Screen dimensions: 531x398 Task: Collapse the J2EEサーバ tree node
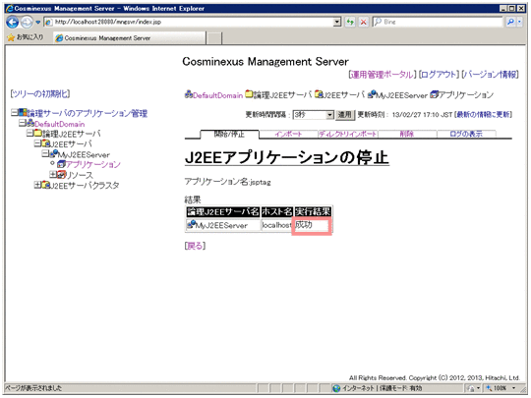click(x=37, y=143)
